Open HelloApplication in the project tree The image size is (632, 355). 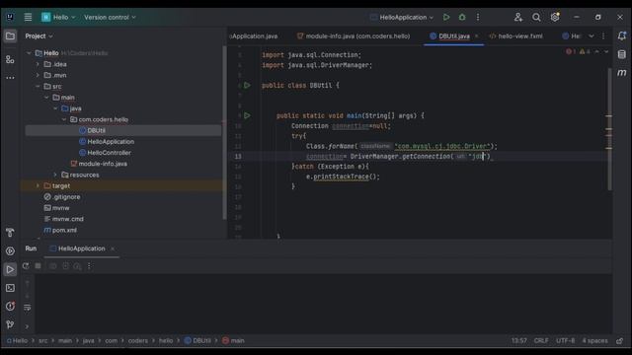[x=111, y=142]
